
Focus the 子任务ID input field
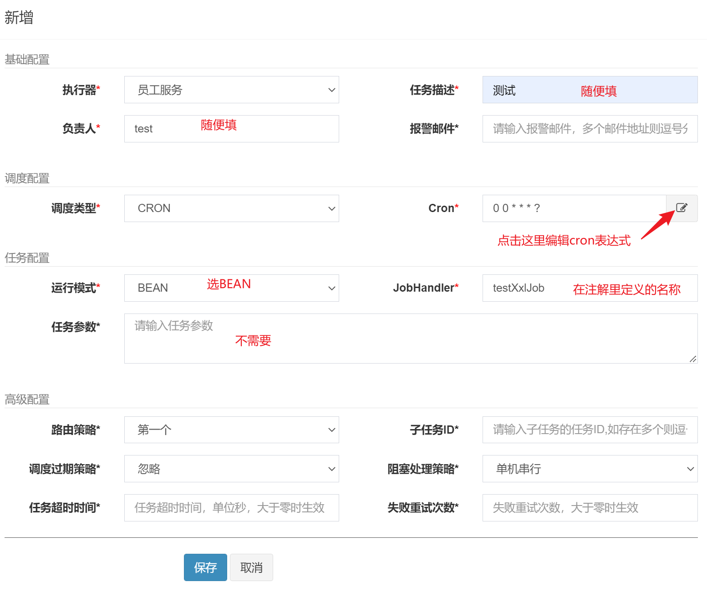pos(590,430)
